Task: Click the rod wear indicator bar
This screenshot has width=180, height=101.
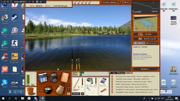Action: coord(82,81)
